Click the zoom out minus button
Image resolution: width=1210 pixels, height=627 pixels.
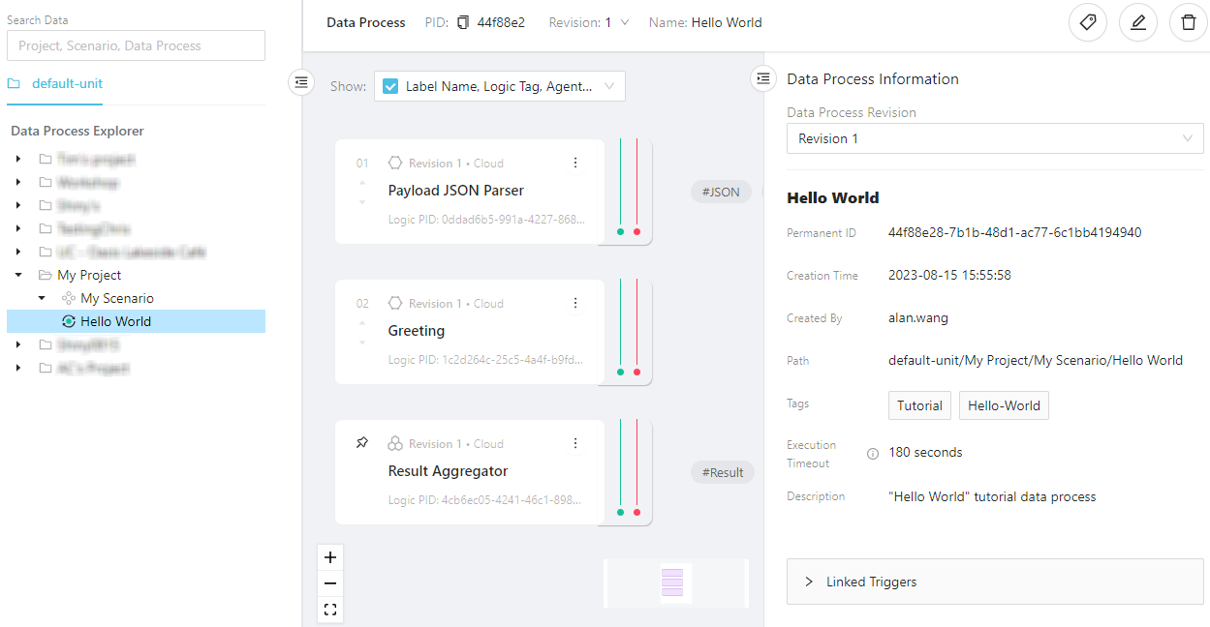coord(330,583)
